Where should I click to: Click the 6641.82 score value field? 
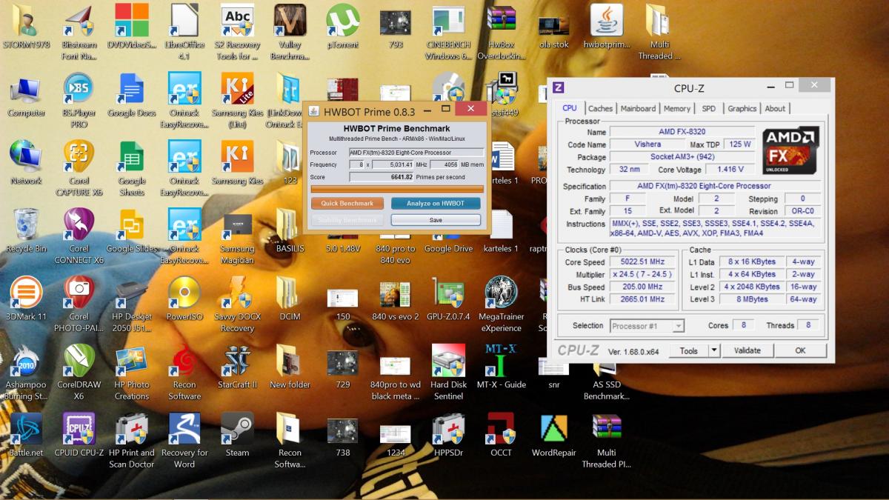pyautogui.click(x=381, y=177)
